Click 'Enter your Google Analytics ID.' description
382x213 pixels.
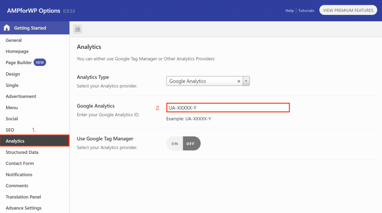108,115
